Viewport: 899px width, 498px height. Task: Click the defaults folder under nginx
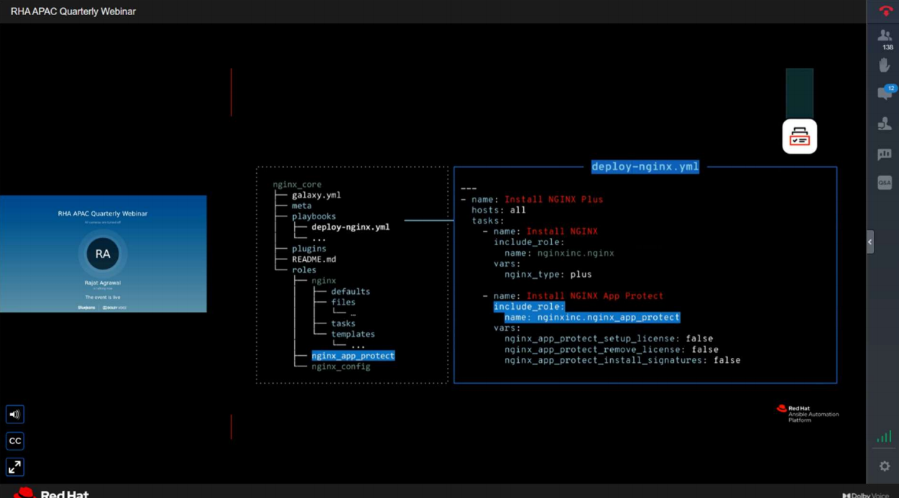(351, 292)
